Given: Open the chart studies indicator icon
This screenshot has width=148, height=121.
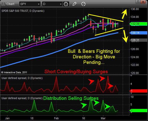Looking at the screenshot, I should pyautogui.click(x=83, y=4).
